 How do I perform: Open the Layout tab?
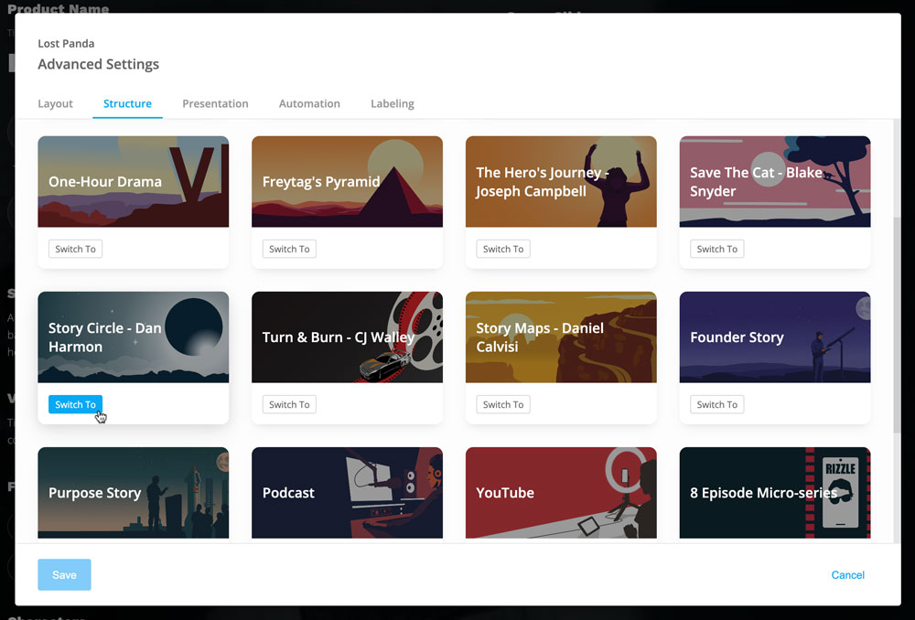pyautogui.click(x=55, y=103)
